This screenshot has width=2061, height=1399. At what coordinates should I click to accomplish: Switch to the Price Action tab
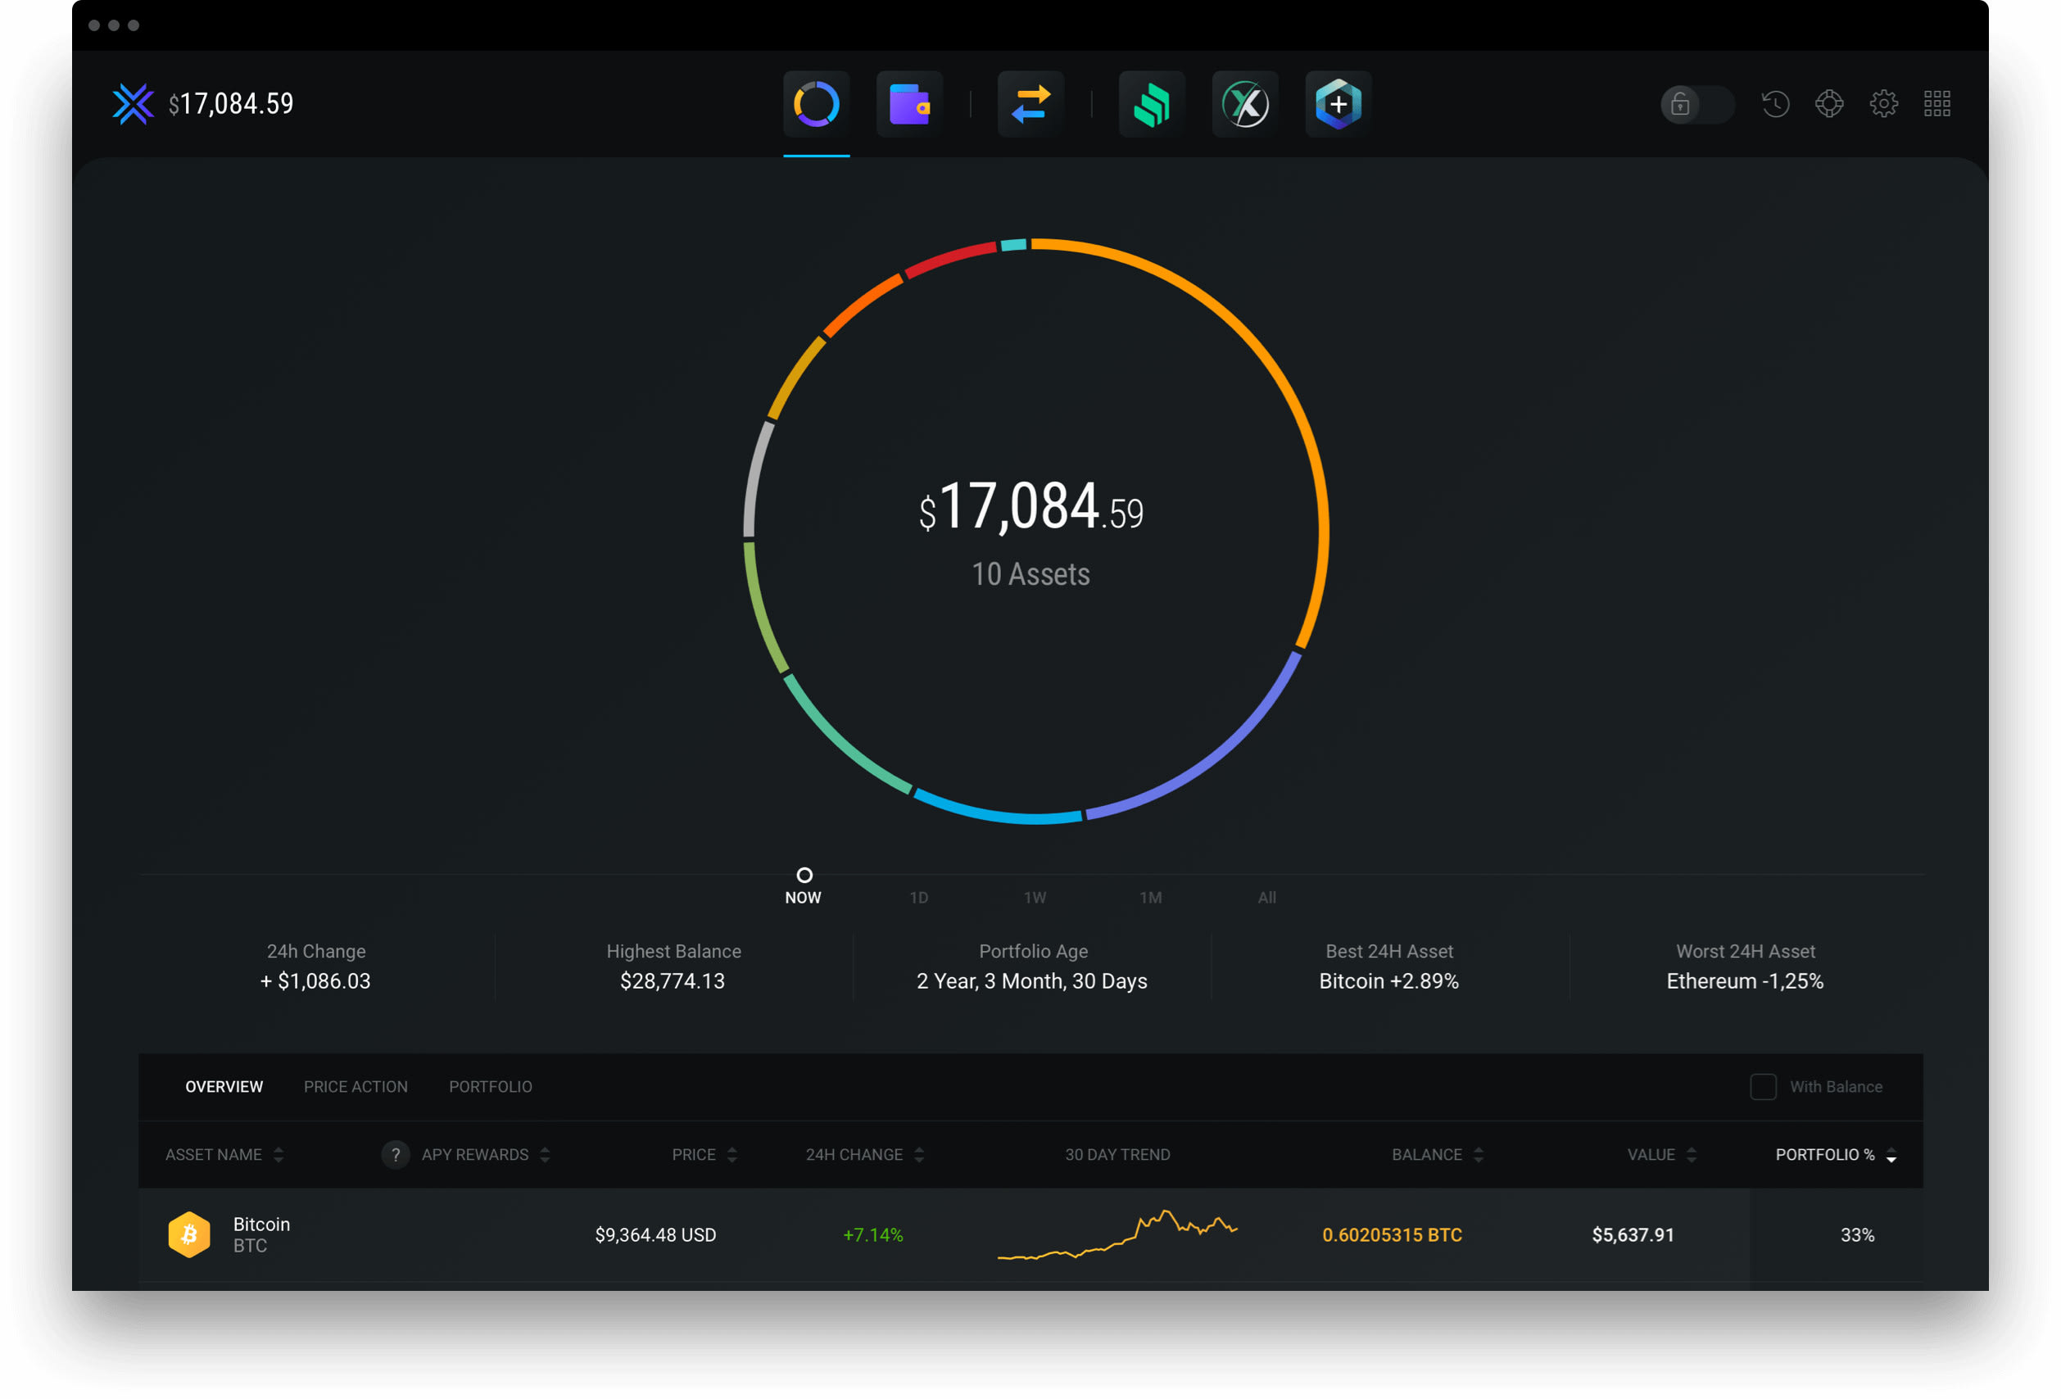click(356, 1086)
